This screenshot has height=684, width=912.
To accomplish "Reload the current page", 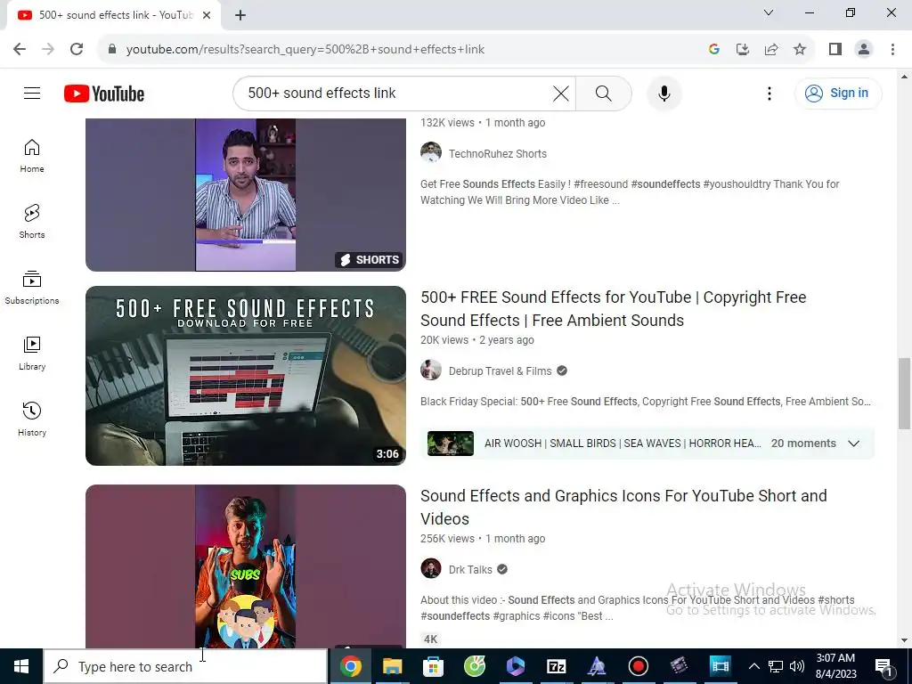I will coord(77,49).
